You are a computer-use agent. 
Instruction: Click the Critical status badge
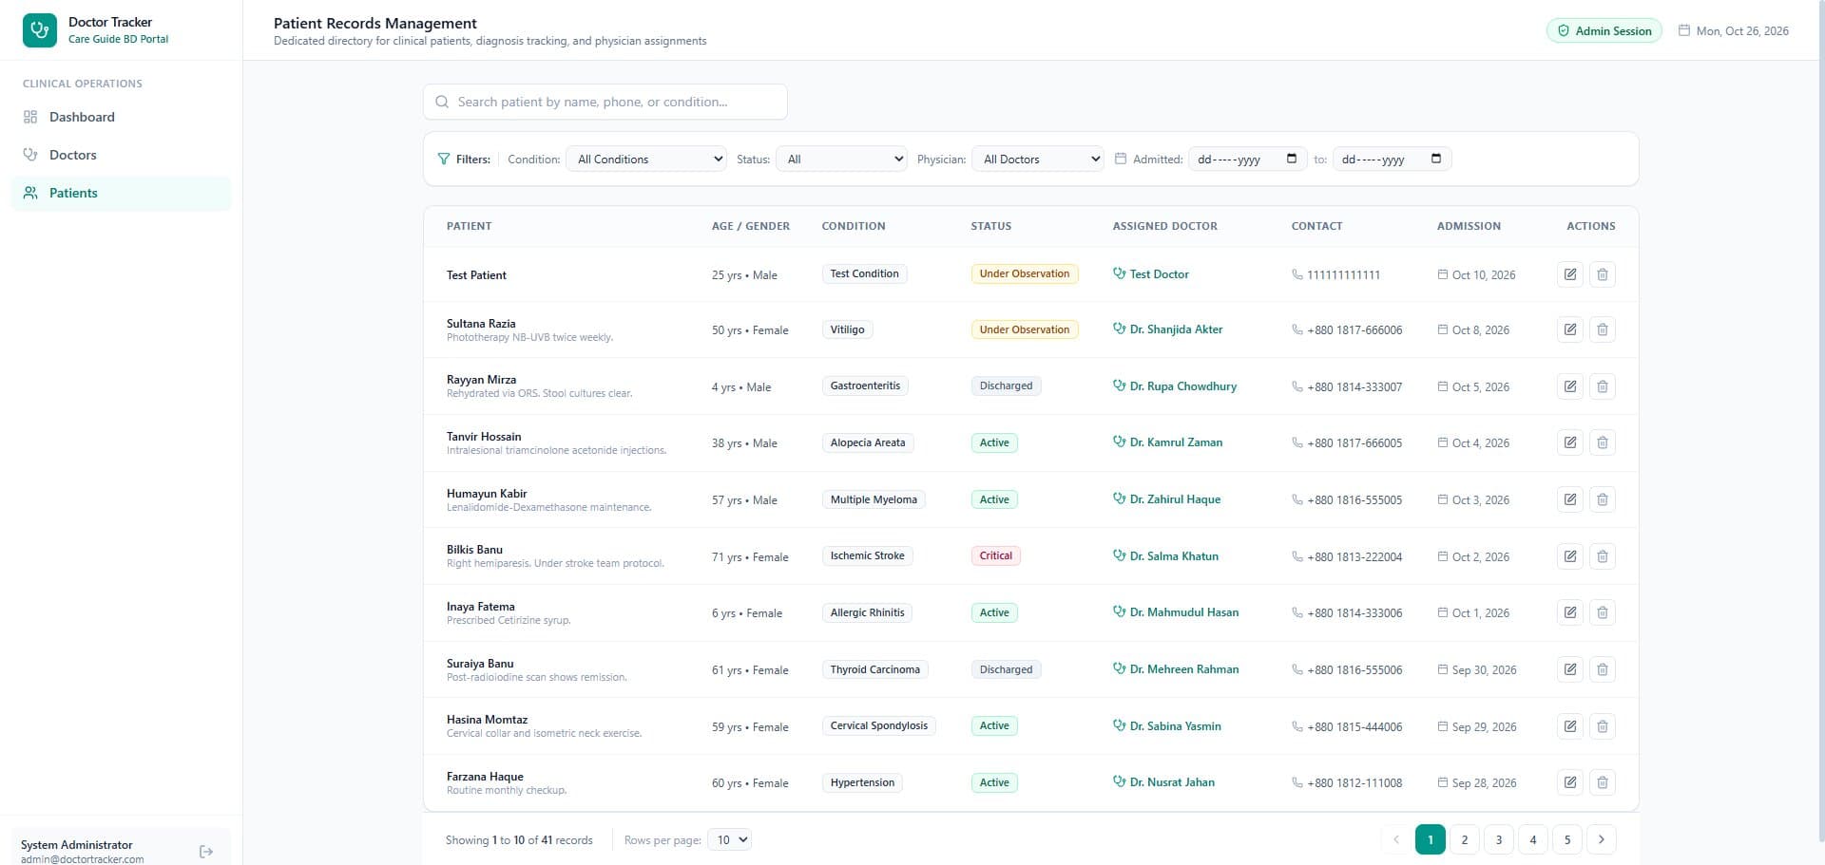click(996, 556)
